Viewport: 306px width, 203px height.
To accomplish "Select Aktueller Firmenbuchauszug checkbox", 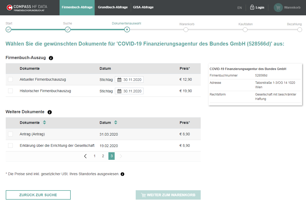I will coord(11,79).
